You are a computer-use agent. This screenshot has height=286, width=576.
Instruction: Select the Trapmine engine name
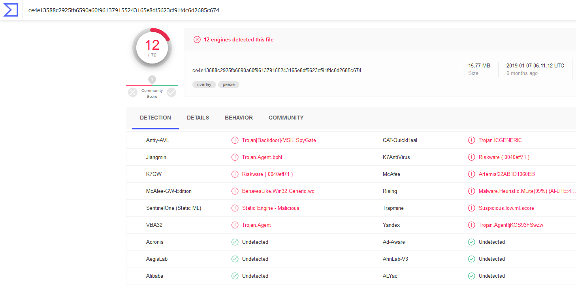[393, 208]
